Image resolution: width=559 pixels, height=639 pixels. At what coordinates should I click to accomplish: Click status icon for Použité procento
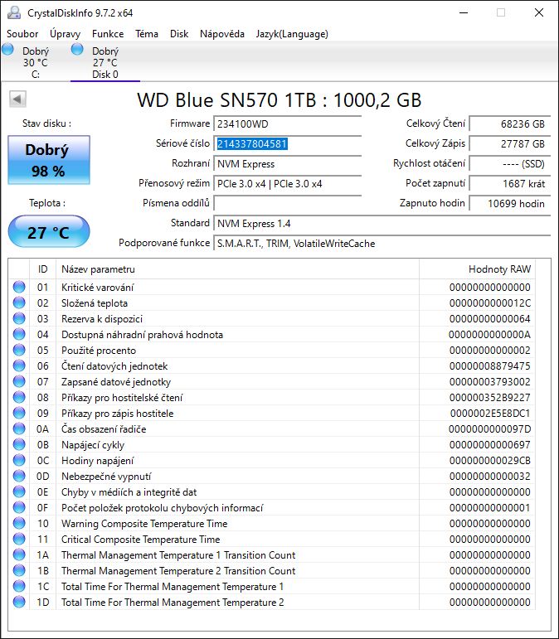pyautogui.click(x=19, y=350)
